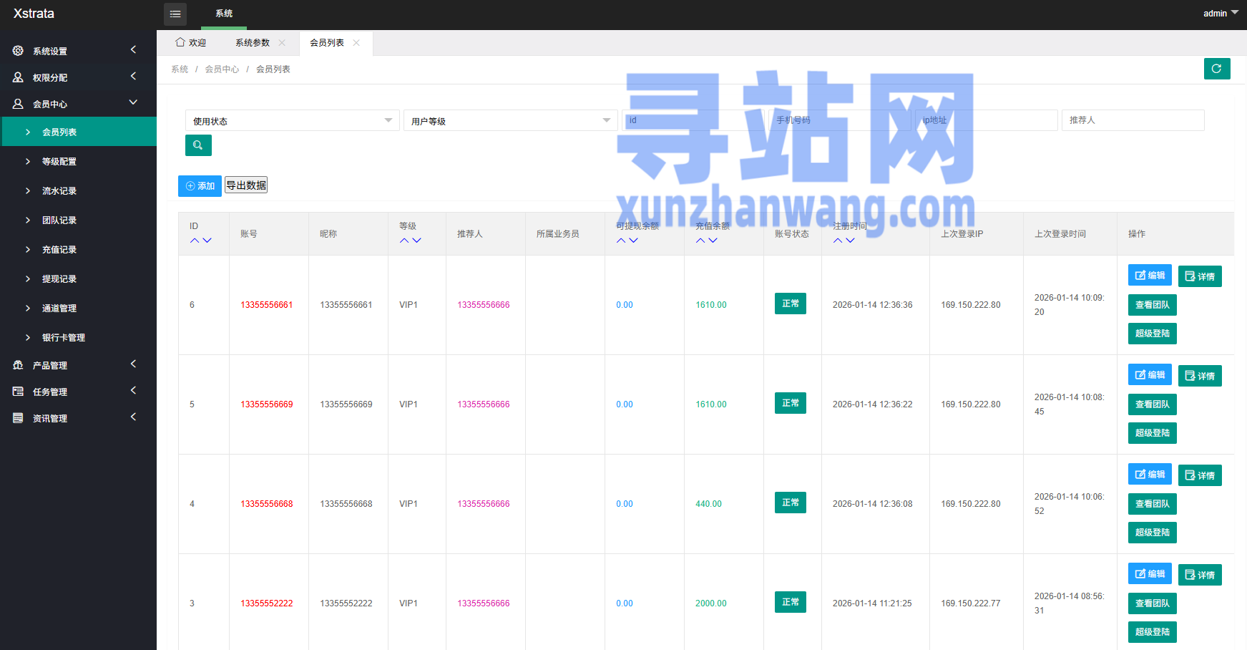The image size is (1247, 650).
Task: Click 超级登陆 for member ID 6
Action: 1152,334
